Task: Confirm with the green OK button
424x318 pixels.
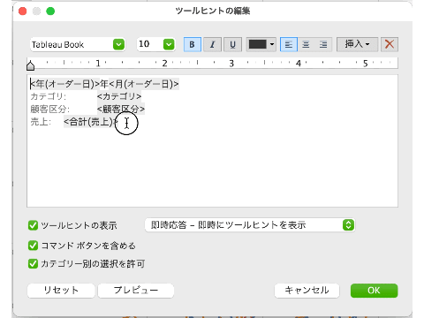Action: pos(374,291)
